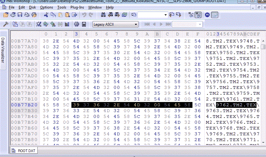Image resolution: width=266 pixels, height=157 pixels.
Task: Click the Paste Special clipboard icon
Action: click(x=67, y=15)
